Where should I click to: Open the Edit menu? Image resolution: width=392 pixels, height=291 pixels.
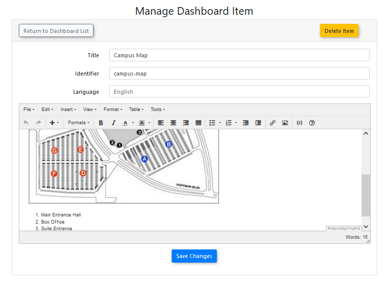point(47,110)
